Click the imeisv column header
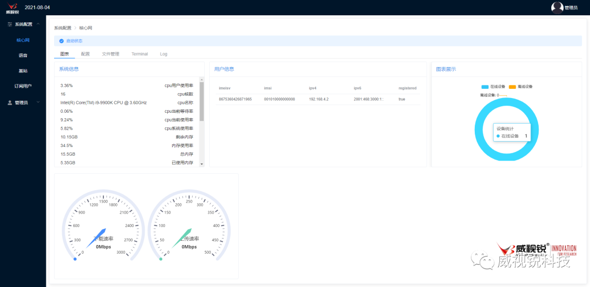 [x=225, y=88]
